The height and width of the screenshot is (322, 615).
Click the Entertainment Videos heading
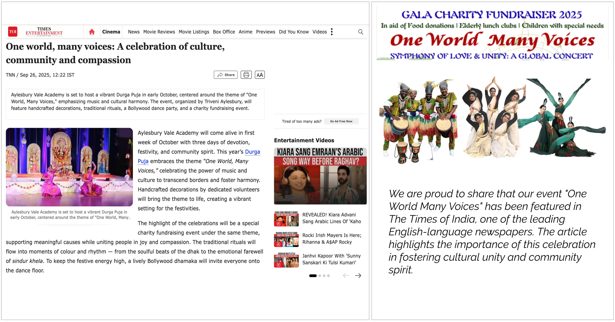[304, 140]
